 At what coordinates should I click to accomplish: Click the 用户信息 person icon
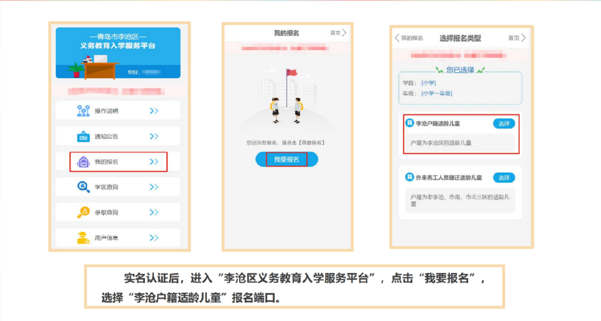(83, 238)
